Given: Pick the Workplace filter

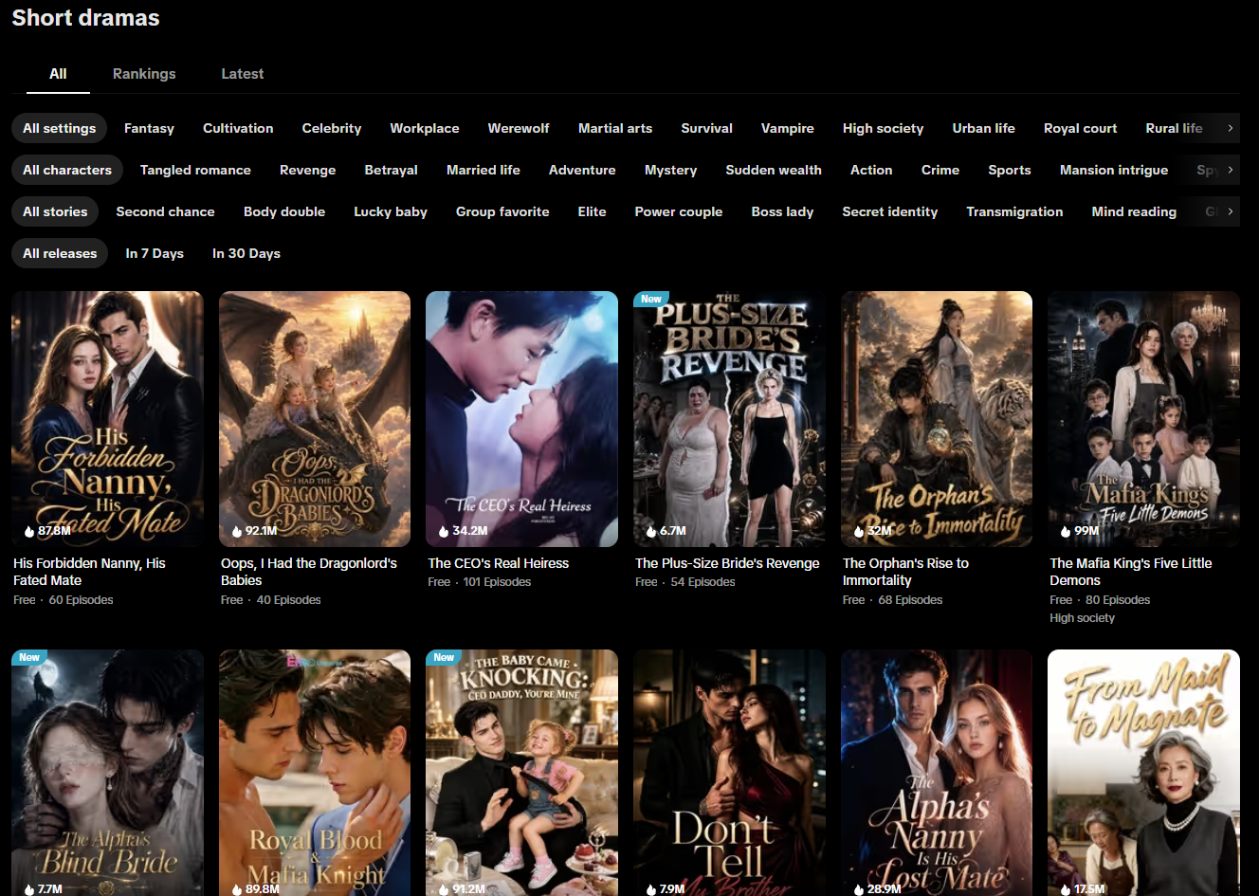Looking at the screenshot, I should click(425, 128).
